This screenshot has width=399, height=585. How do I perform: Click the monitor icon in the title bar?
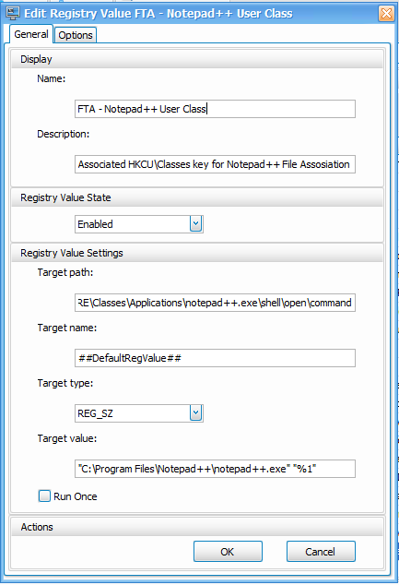tap(13, 13)
